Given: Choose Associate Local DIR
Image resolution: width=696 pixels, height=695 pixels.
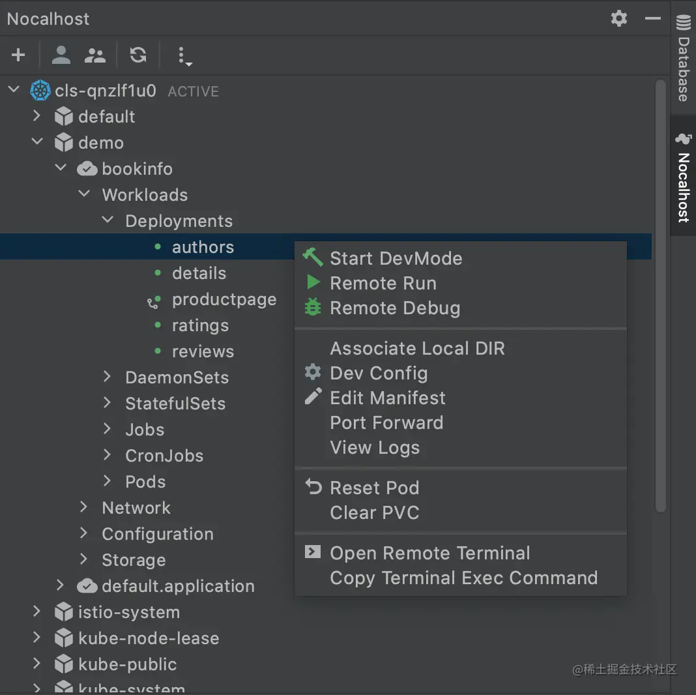Looking at the screenshot, I should [460, 349].
